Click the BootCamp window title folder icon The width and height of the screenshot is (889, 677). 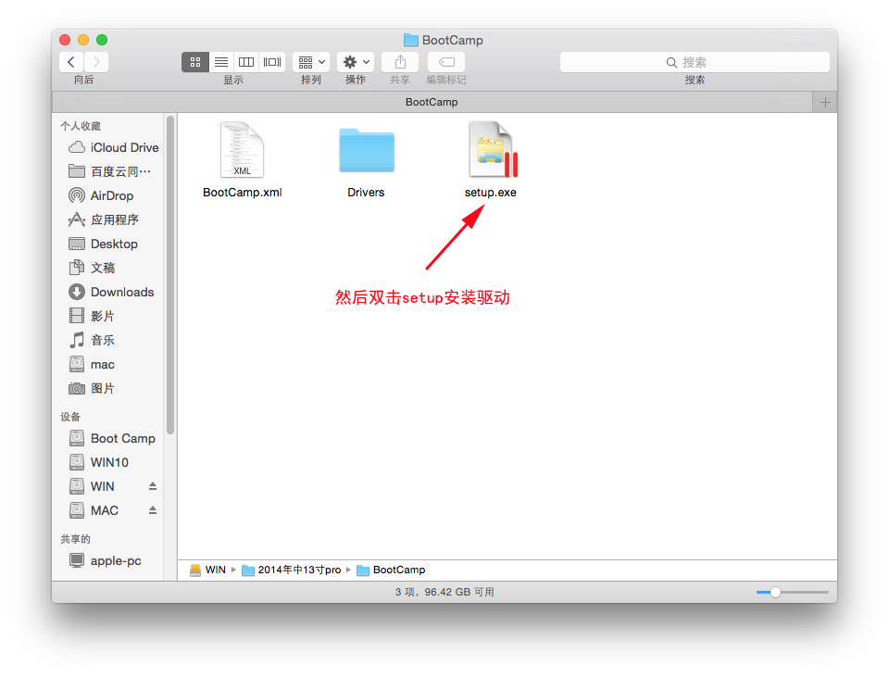coord(411,40)
